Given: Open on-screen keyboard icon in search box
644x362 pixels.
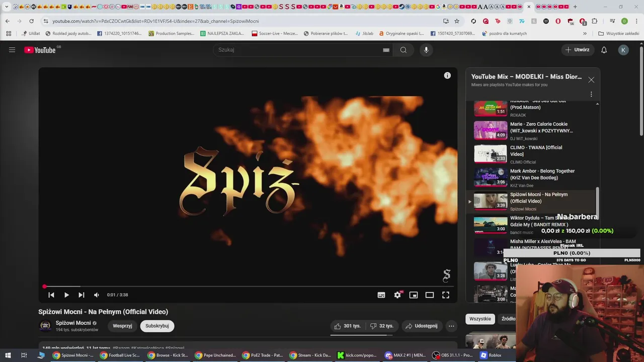Looking at the screenshot, I should 386,50.
